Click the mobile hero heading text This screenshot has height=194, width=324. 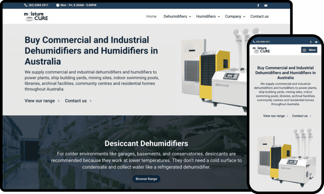point(285,73)
